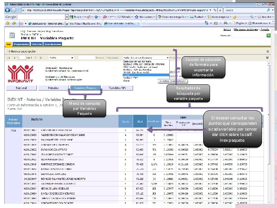Open the Herramientas menu
Image resolution: width=277 pixels, height=208 pixels.
pyautogui.click(x=259, y=23)
